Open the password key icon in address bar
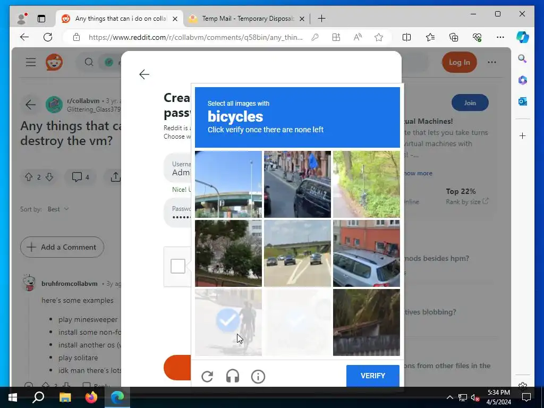Image resolution: width=544 pixels, height=408 pixels. pos(315,37)
